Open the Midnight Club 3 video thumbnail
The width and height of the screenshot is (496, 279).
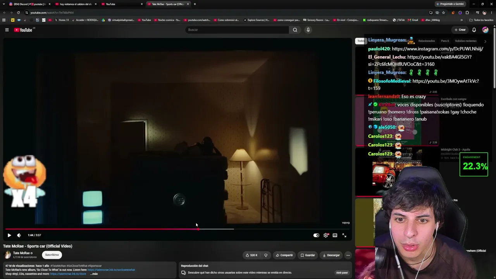397,172
